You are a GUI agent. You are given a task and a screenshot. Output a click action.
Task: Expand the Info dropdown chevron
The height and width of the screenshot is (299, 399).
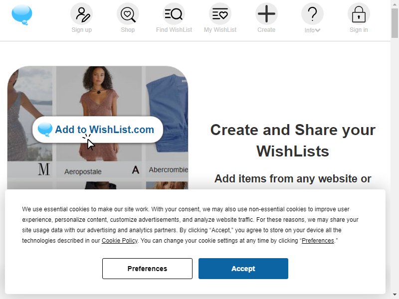(x=318, y=30)
